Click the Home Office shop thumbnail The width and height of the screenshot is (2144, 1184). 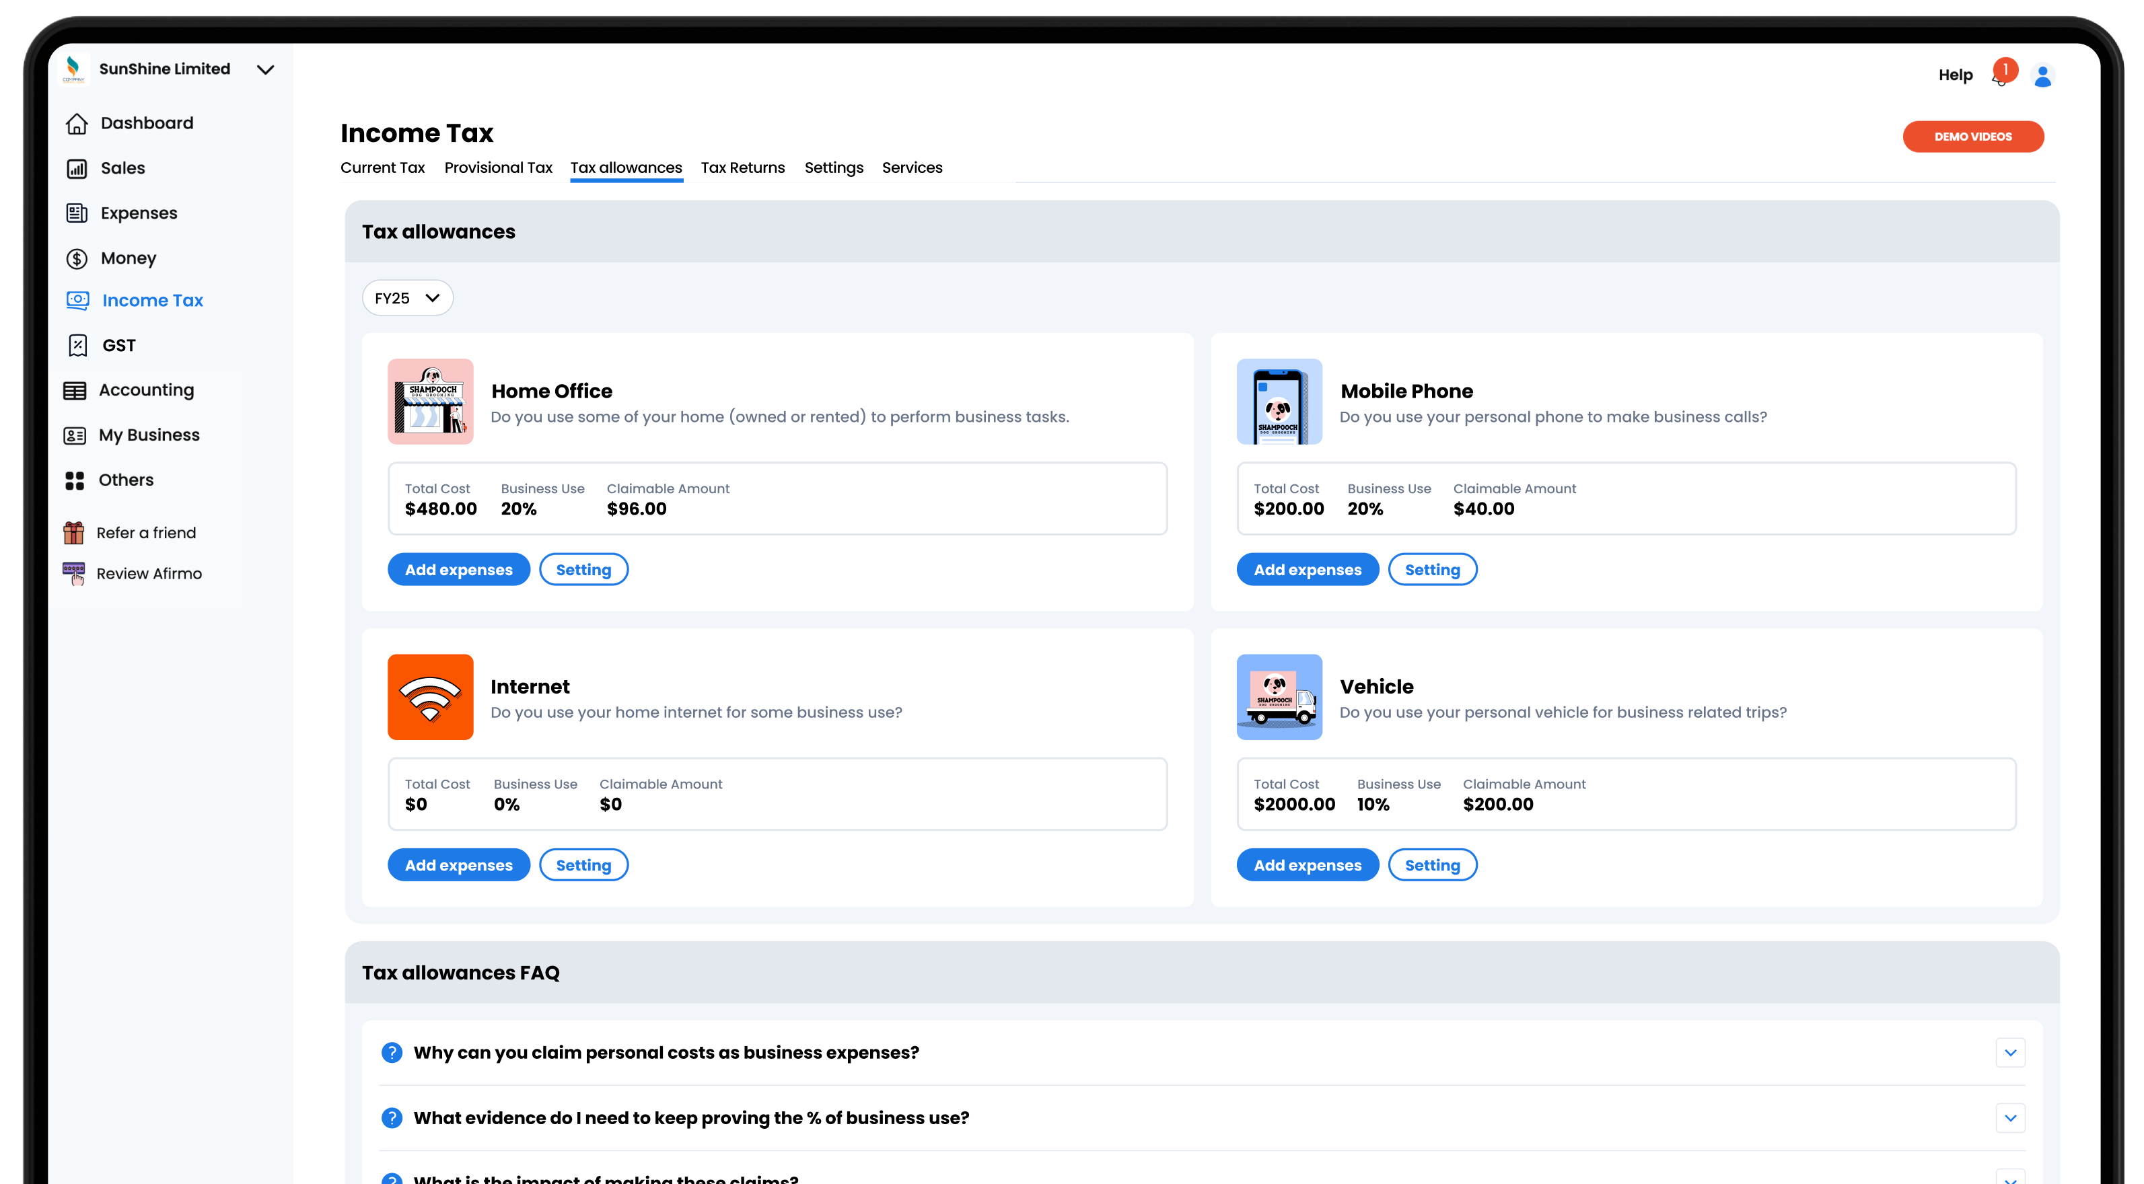coord(430,401)
